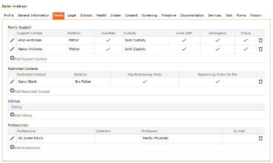
Task: Select Dr. Susan Davis professional name
Action: [x=30, y=138]
